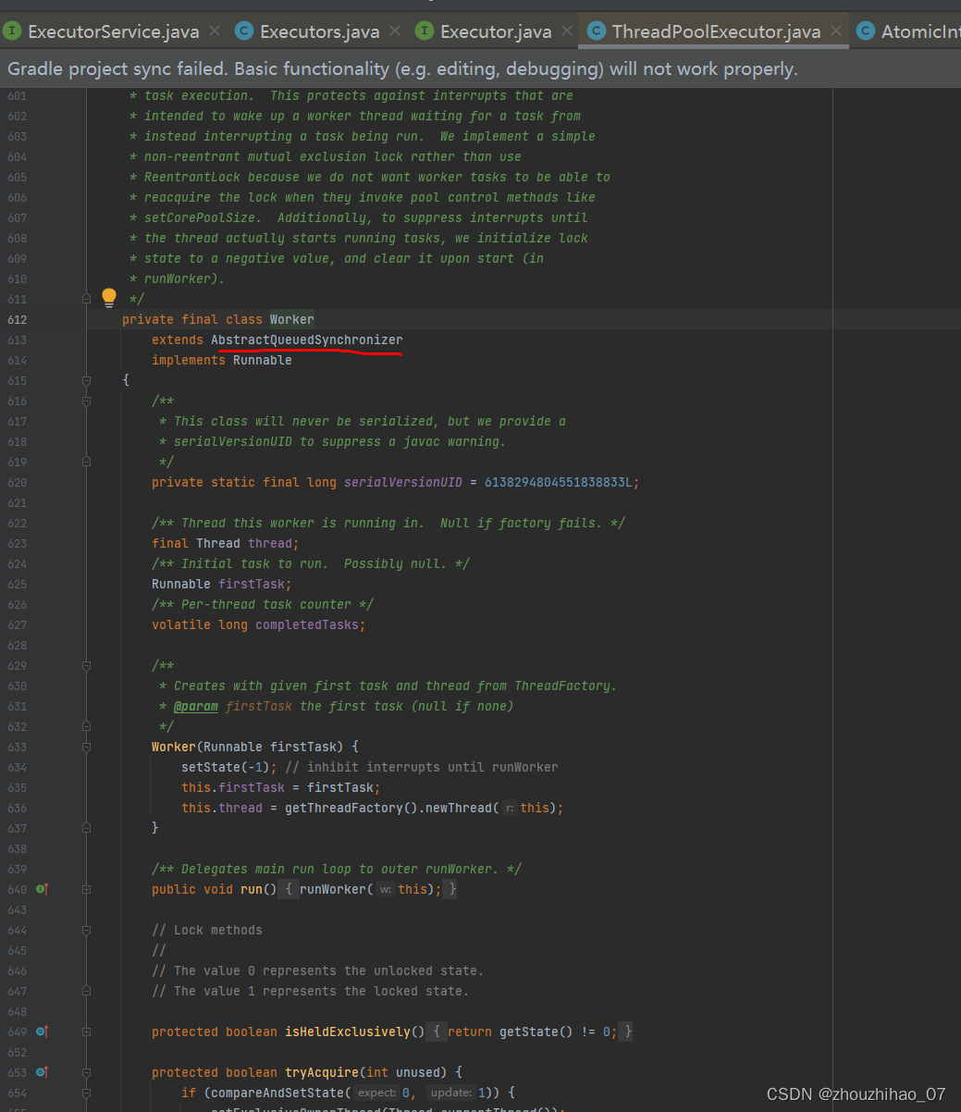Click the firstTask field on line 625

pos(252,584)
